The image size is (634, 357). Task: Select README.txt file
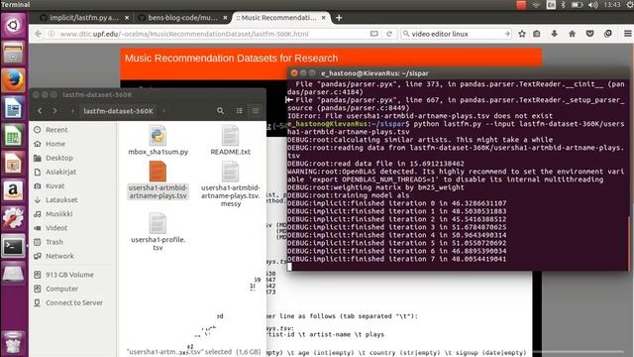(231, 140)
